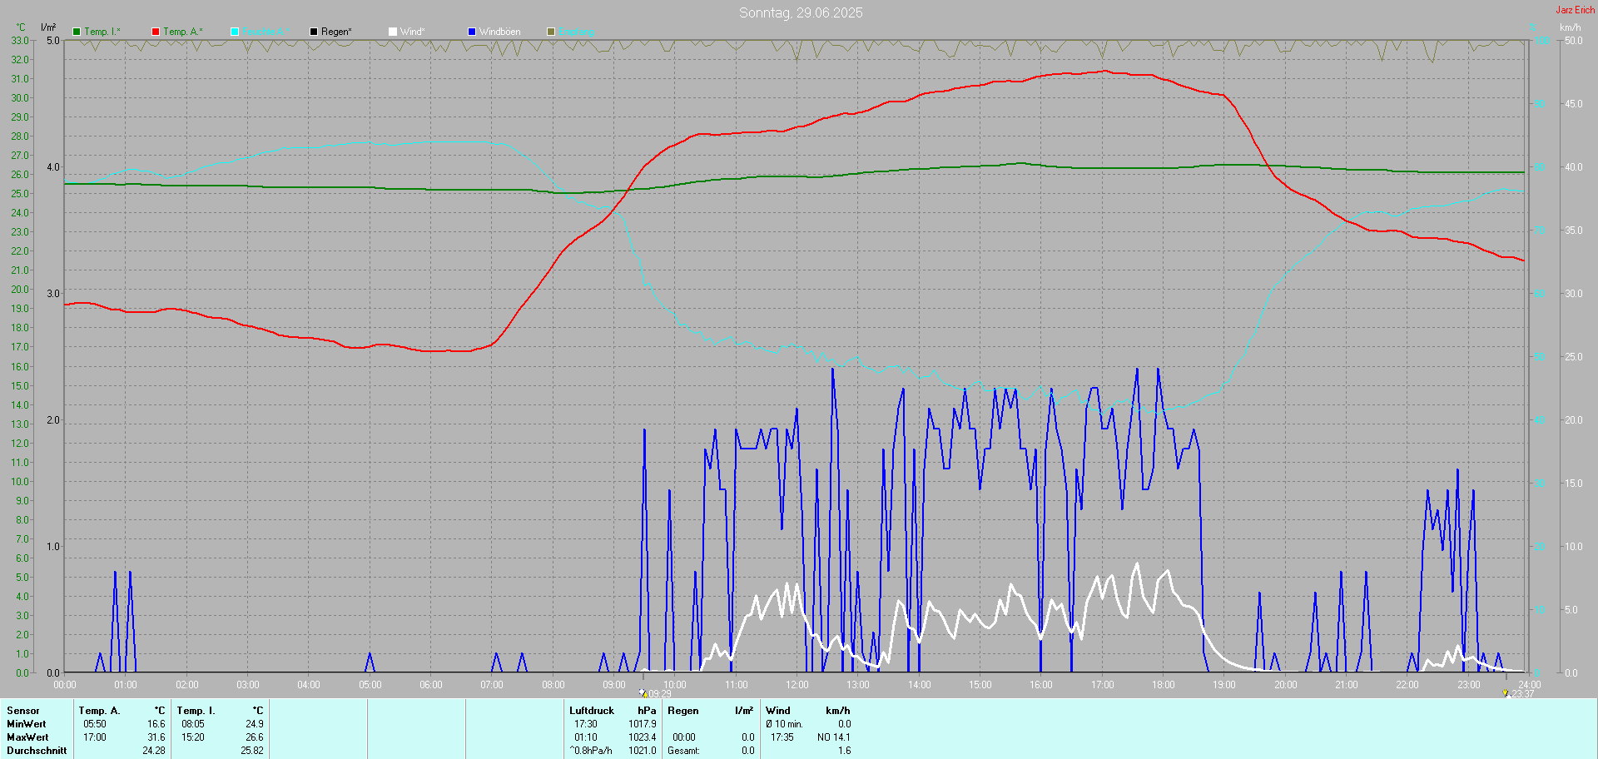
Task: Click the 'Windböen' legend label
Action: point(500,32)
